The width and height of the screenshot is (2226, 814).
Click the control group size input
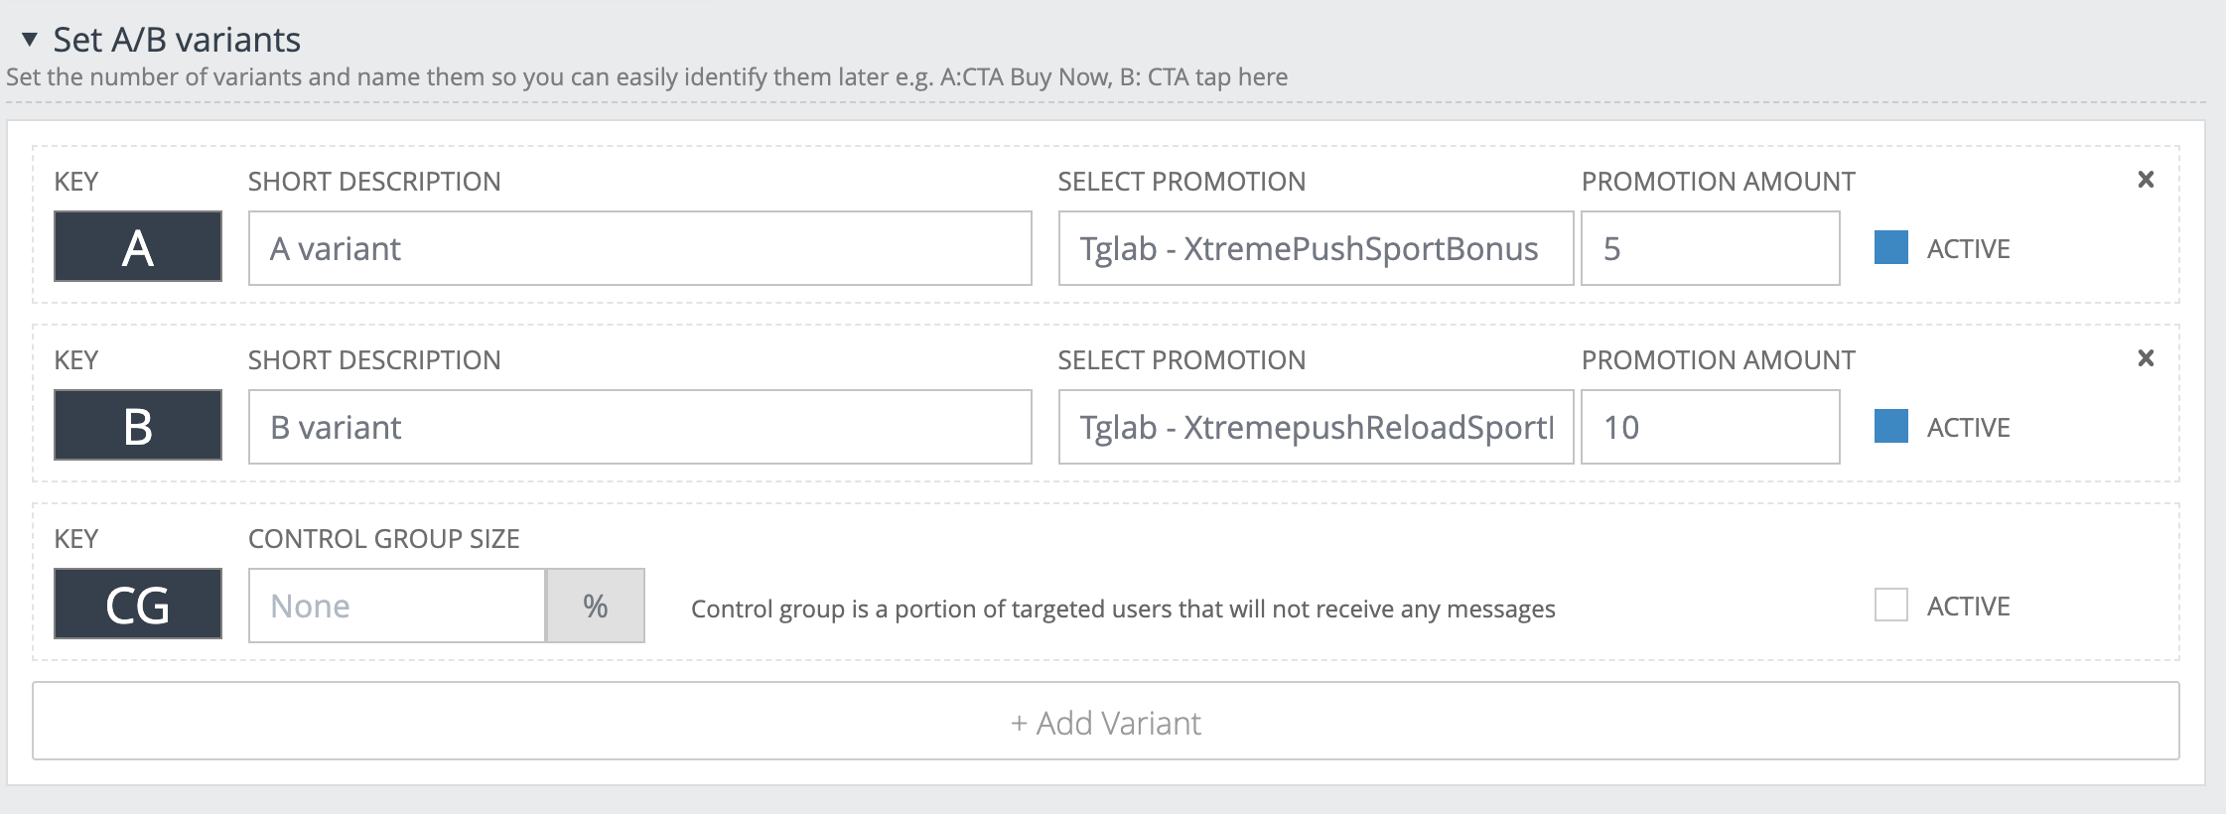click(397, 606)
